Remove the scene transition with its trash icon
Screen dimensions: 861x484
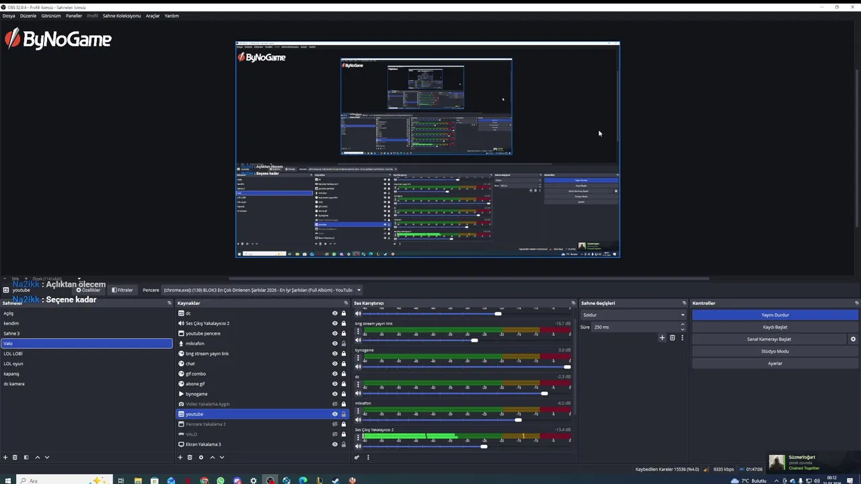click(x=672, y=337)
